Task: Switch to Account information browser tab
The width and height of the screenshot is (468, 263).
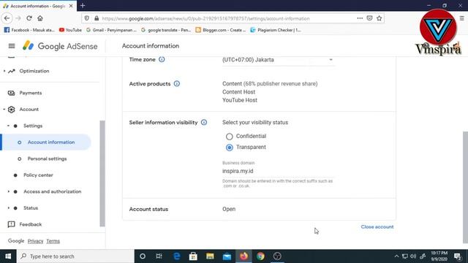Action: tap(38, 6)
